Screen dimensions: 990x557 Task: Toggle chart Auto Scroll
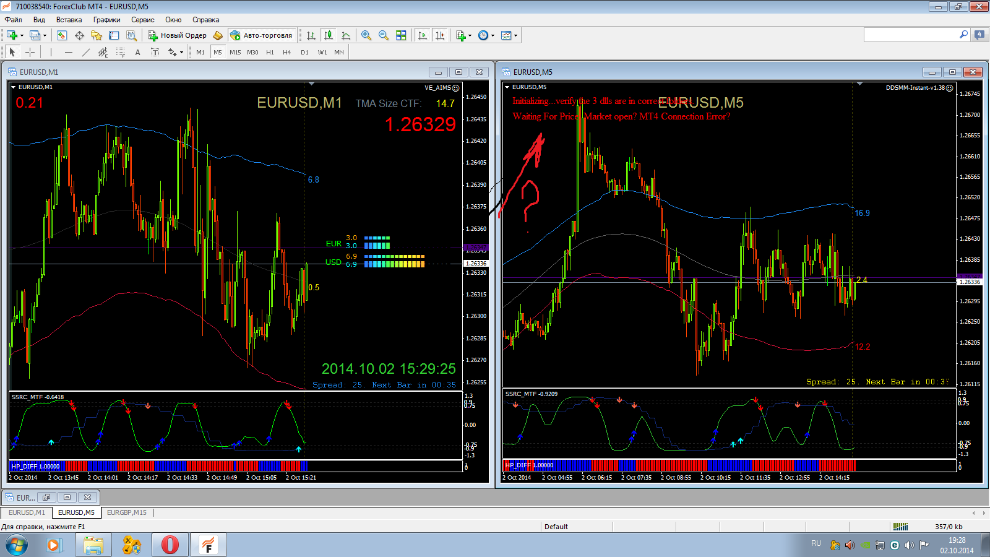[x=423, y=35]
